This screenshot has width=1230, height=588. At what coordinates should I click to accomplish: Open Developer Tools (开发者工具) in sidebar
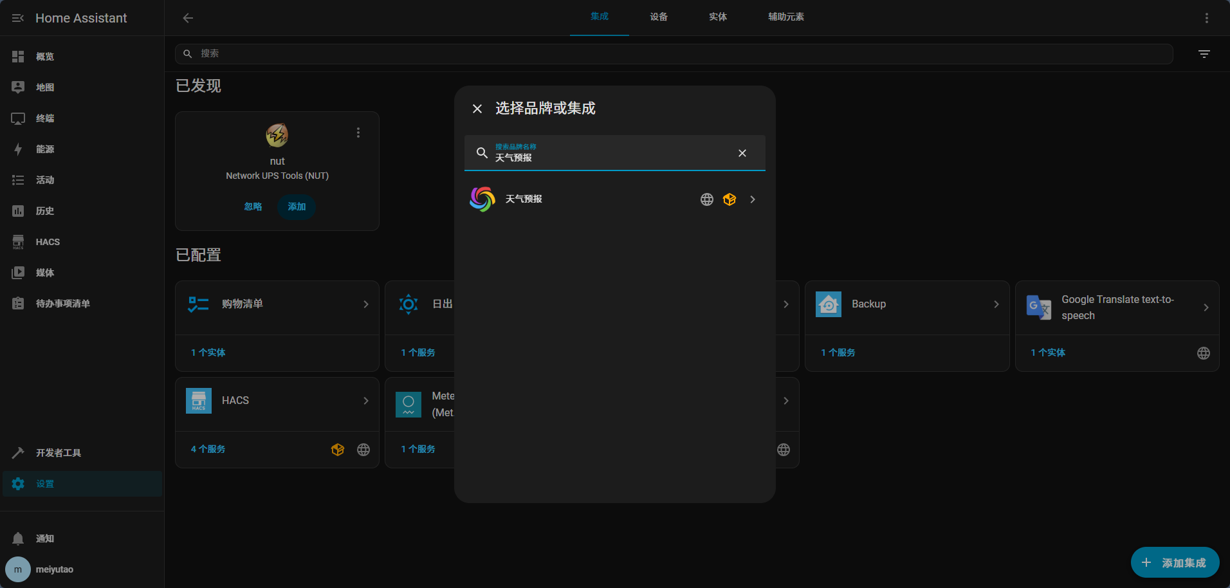point(58,453)
